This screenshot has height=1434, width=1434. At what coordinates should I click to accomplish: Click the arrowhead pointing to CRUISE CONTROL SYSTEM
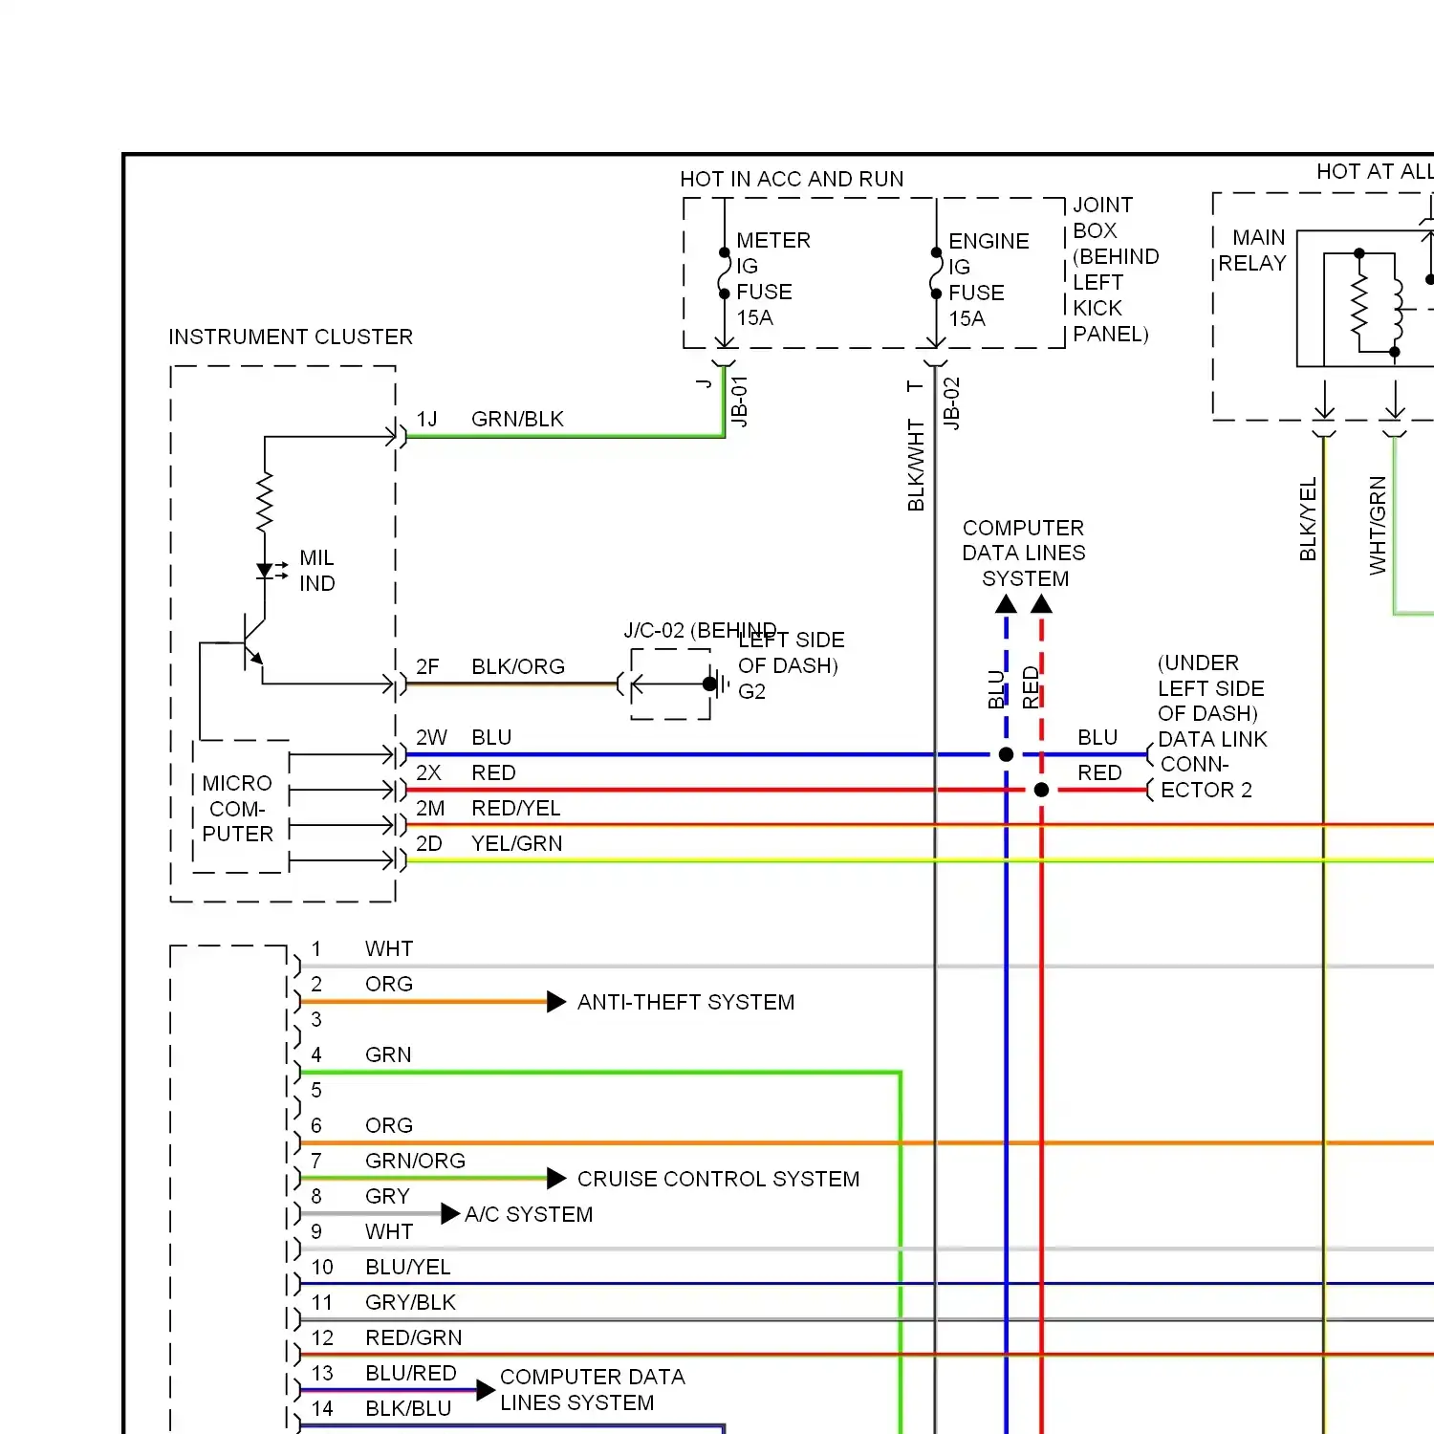point(556,1179)
